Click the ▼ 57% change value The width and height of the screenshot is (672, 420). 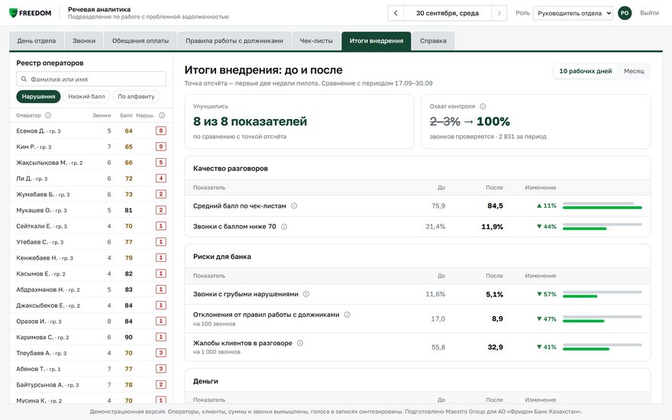(x=547, y=294)
